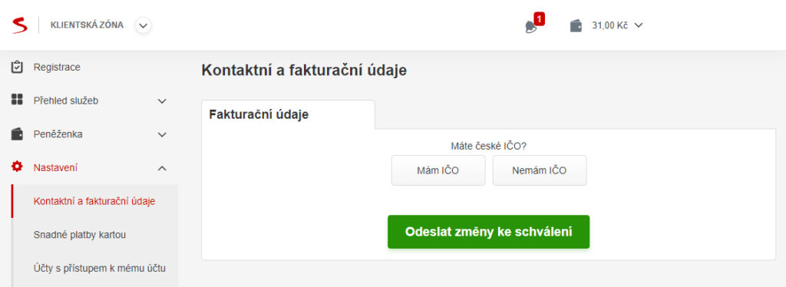Click the Přehled služeb grid icon
Viewport: 786px width, 287px height.
point(17,100)
